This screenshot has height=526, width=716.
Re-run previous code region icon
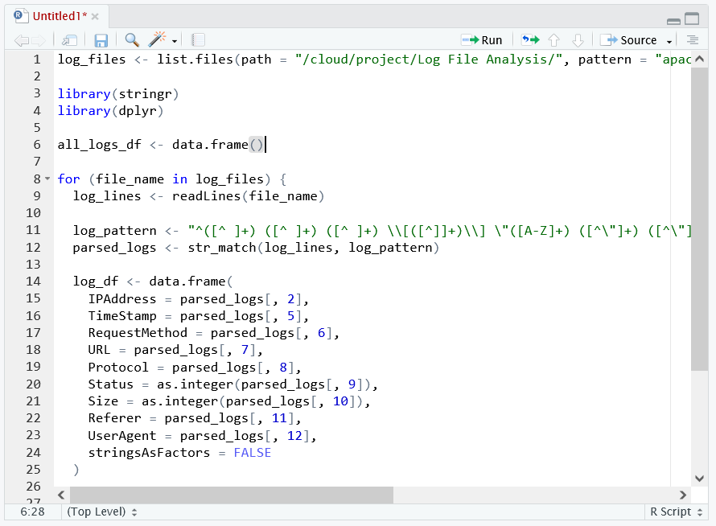pos(530,40)
